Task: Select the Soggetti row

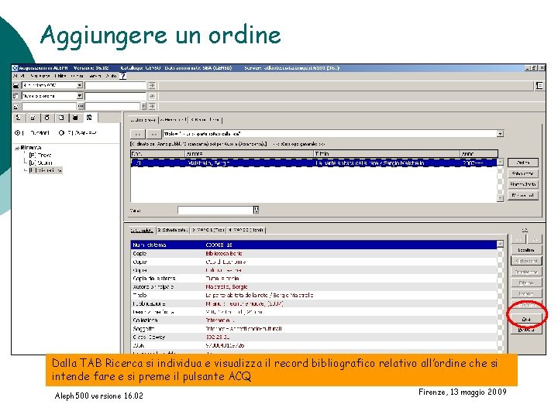Action: [x=314, y=329]
